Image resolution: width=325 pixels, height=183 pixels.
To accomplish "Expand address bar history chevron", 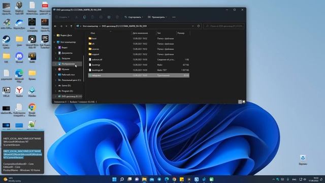I will (193, 26).
